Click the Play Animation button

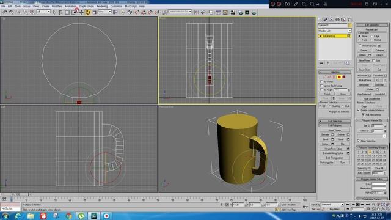click(357, 205)
